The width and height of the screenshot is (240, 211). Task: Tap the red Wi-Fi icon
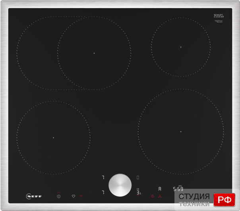(81, 196)
